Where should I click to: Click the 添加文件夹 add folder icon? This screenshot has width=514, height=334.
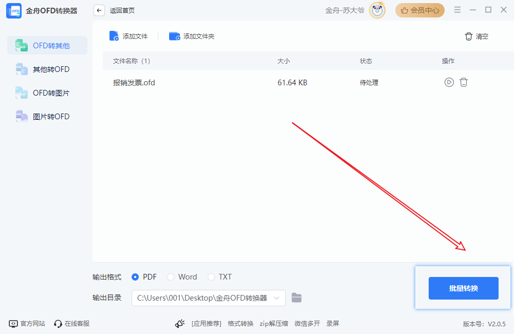point(174,36)
